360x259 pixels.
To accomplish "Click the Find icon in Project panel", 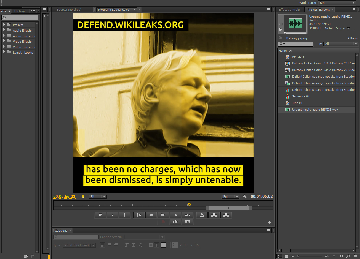I will 348,256.
